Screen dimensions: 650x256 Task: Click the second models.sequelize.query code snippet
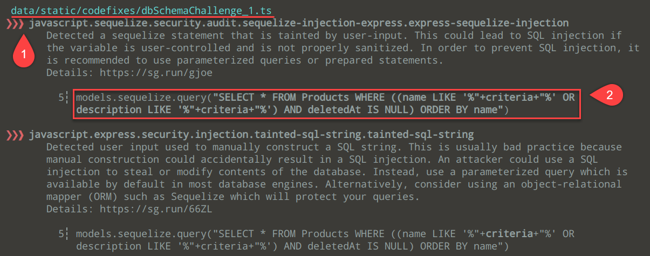[x=325, y=240]
